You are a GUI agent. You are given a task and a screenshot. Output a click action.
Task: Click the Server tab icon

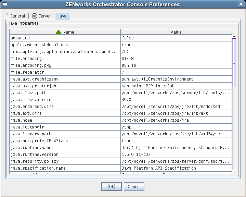[35, 16]
